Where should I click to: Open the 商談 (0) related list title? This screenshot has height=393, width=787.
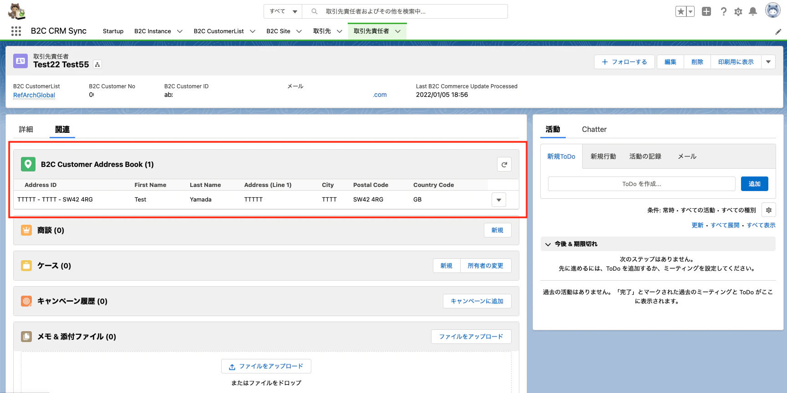[x=51, y=230]
